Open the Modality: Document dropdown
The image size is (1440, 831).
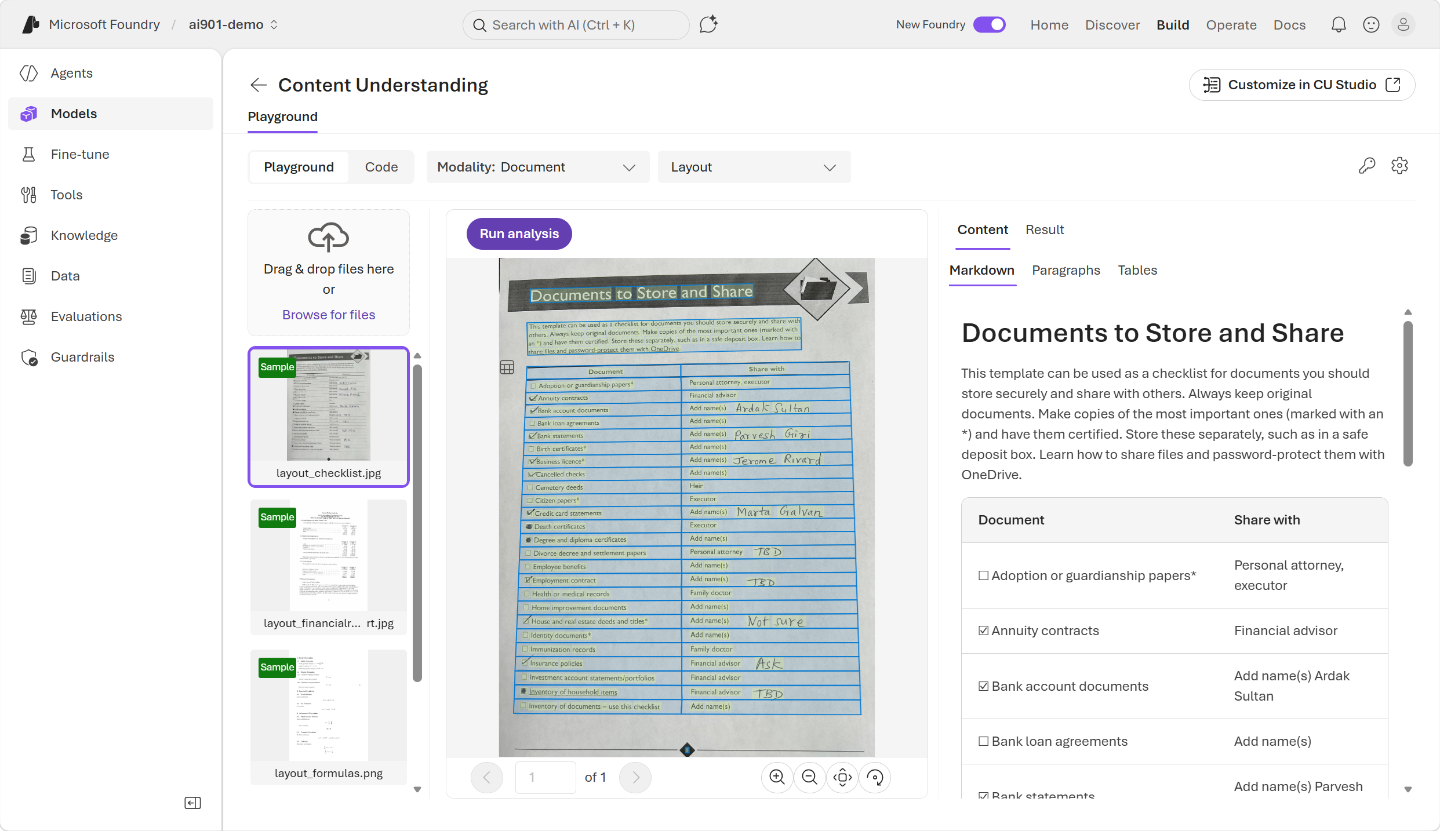point(537,167)
